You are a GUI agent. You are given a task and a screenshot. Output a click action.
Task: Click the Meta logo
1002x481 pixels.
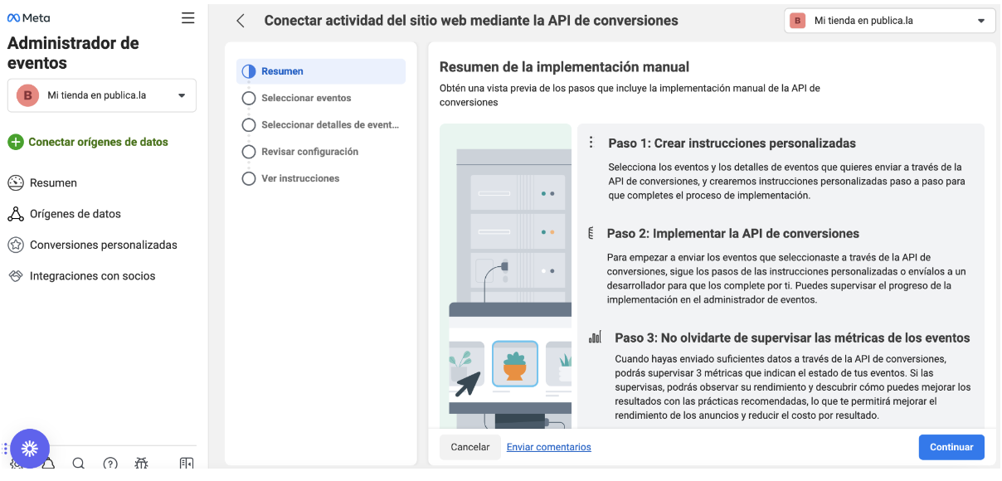pyautogui.click(x=29, y=18)
